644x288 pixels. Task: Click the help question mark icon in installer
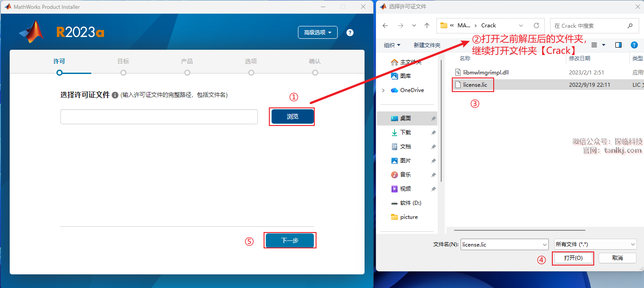350,33
